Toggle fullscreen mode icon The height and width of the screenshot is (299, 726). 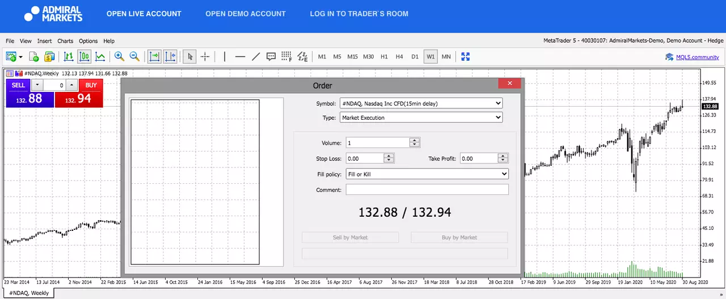466,57
